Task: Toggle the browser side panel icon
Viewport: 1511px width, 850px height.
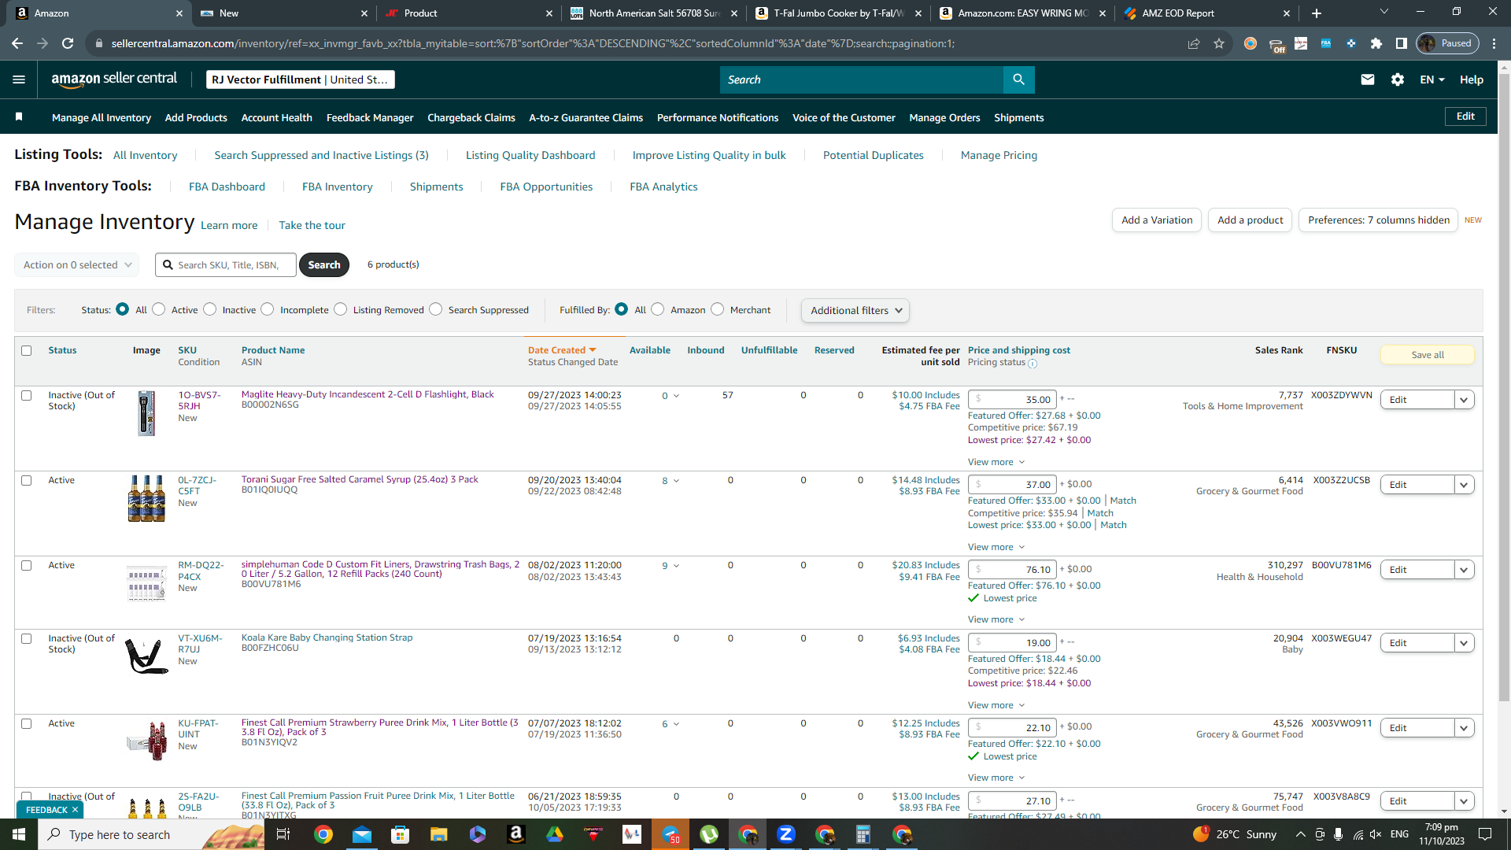Action: pyautogui.click(x=1402, y=43)
